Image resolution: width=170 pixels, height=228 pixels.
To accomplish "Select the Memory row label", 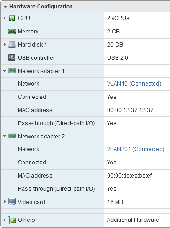I will click(28, 32).
